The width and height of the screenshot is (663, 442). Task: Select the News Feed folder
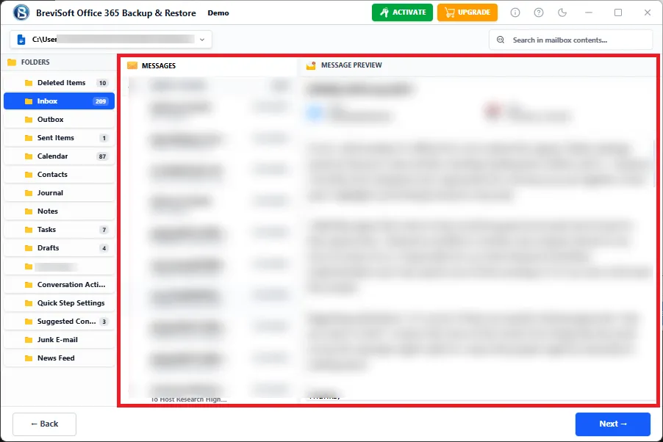(x=59, y=358)
